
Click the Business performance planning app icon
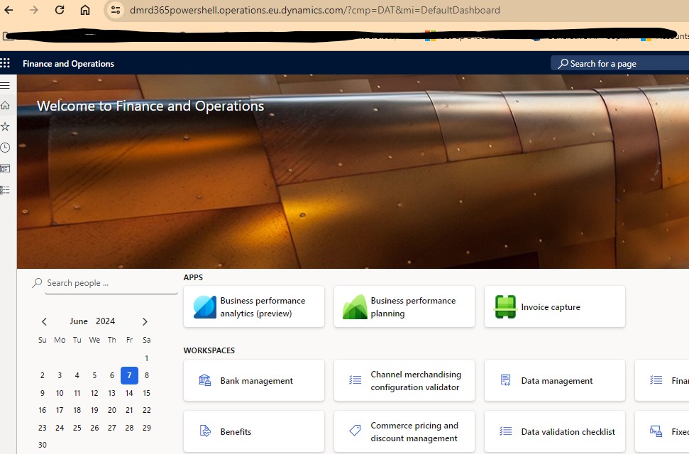click(x=355, y=306)
